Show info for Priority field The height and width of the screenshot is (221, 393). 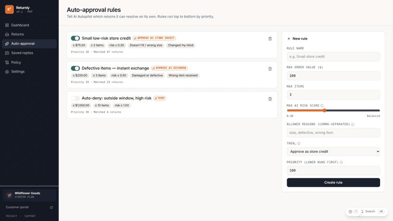pyautogui.click(x=341, y=162)
